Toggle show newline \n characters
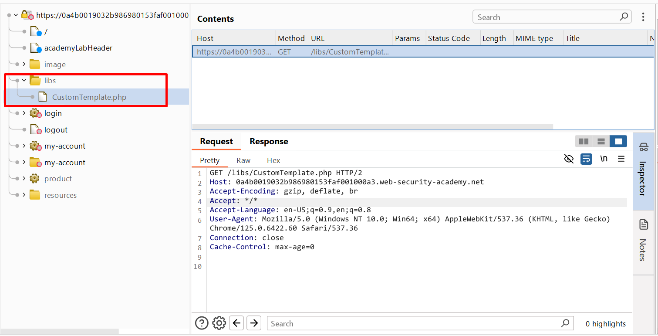This screenshot has height=336, width=658. point(604,159)
